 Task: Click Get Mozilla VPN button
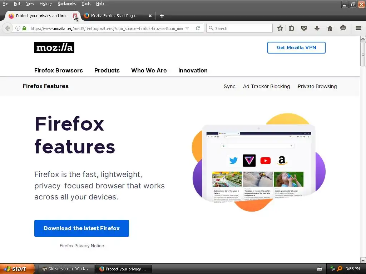click(296, 47)
